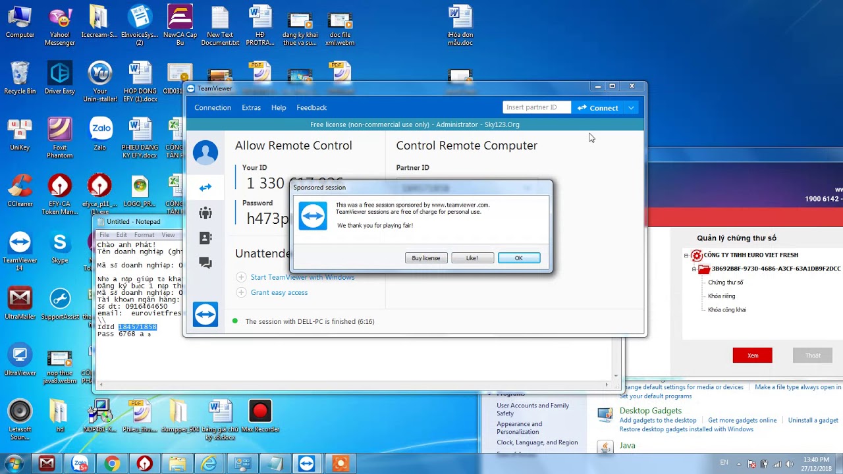Open Windows Explorer folder on taskbar
This screenshot has height=474, width=843.
pyautogui.click(x=177, y=464)
